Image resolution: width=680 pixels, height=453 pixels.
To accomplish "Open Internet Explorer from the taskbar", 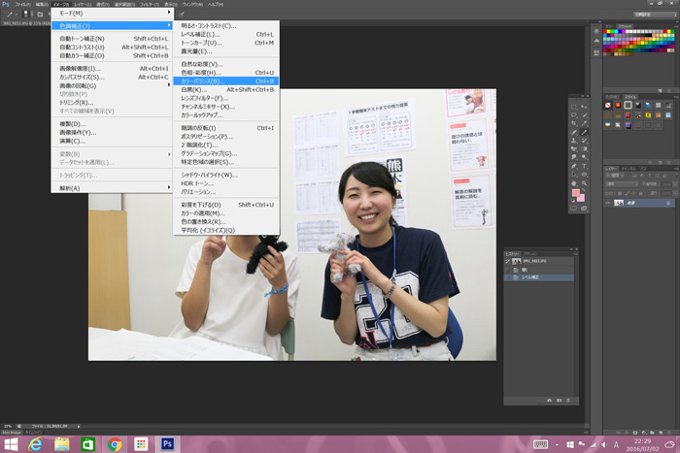I will [36, 443].
